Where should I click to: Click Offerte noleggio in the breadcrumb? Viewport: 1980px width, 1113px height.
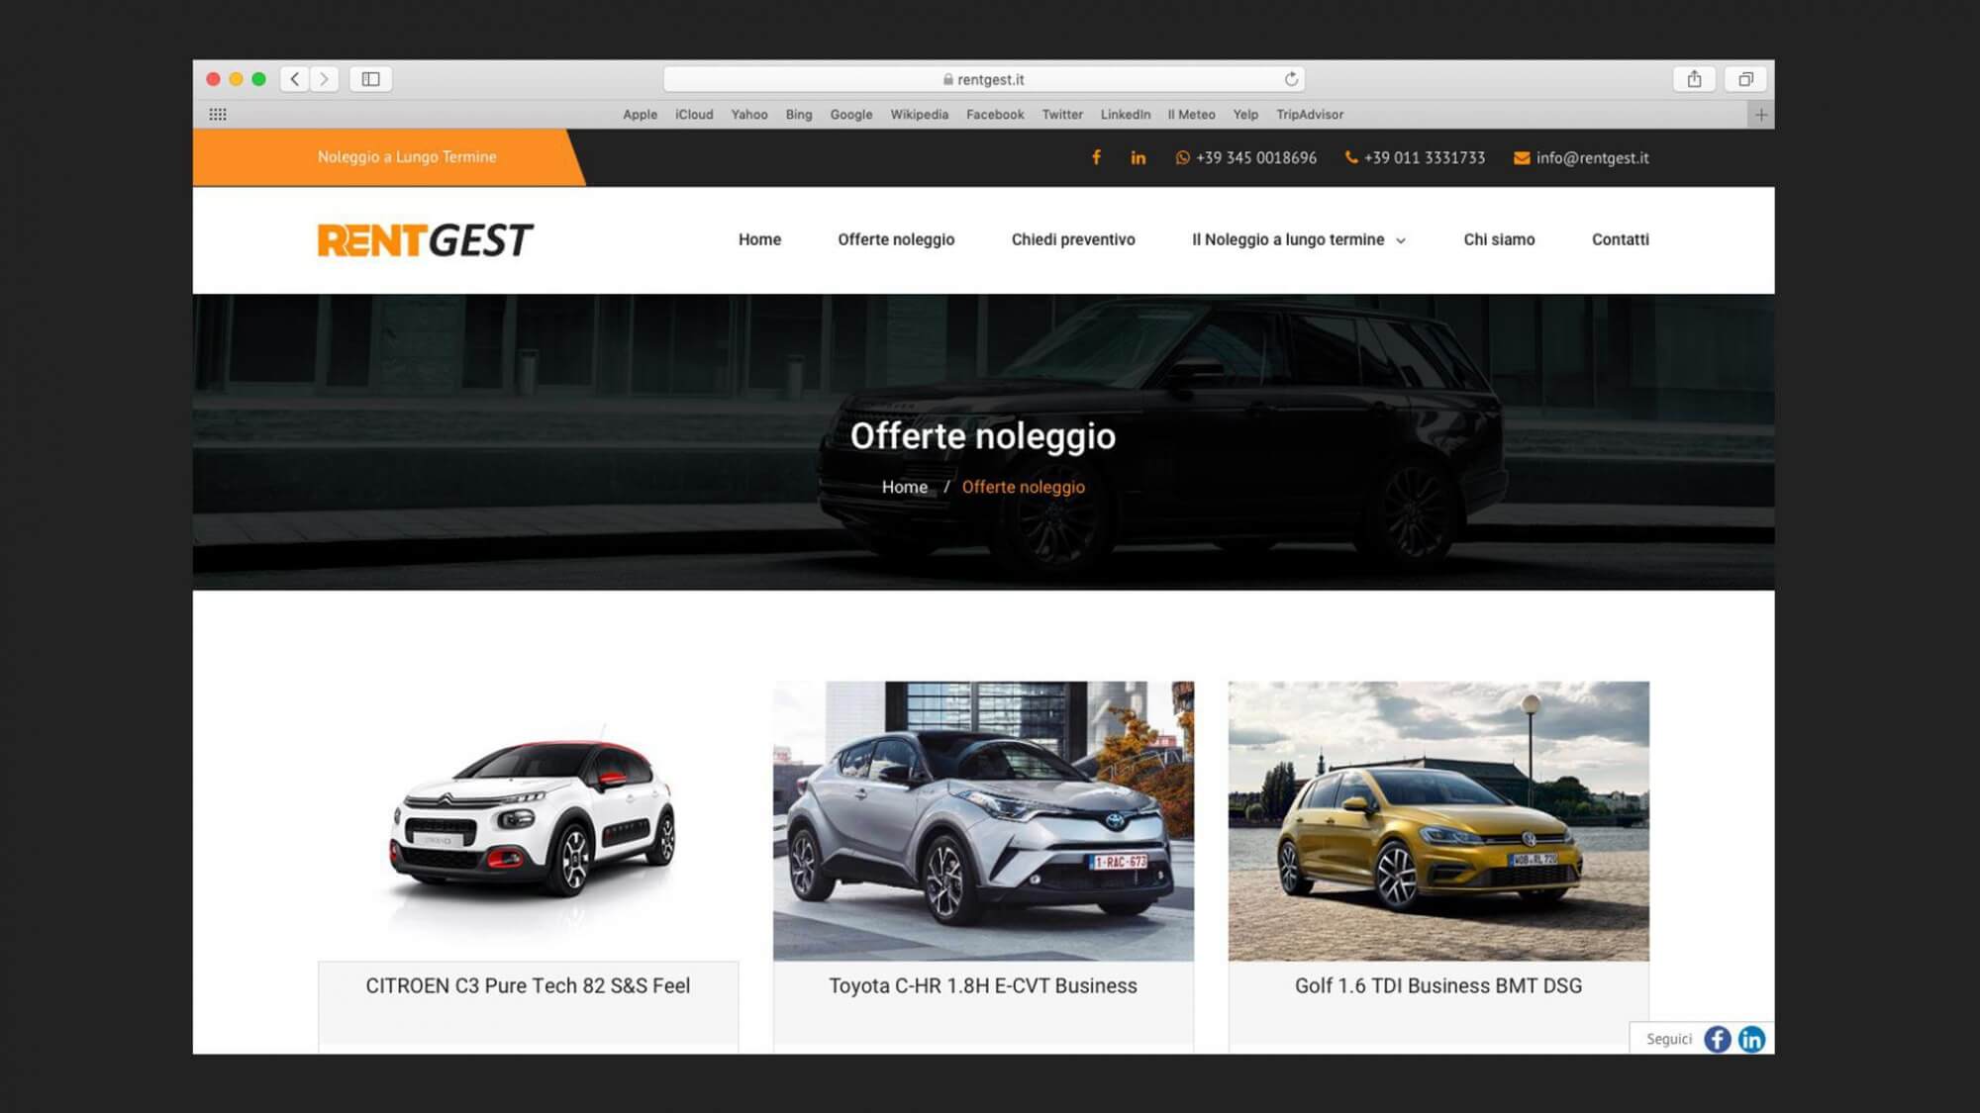click(1023, 487)
